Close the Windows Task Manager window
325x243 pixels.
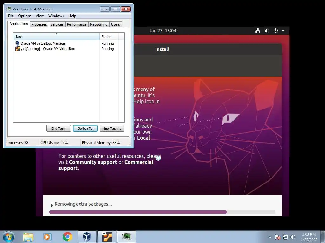coord(126,9)
